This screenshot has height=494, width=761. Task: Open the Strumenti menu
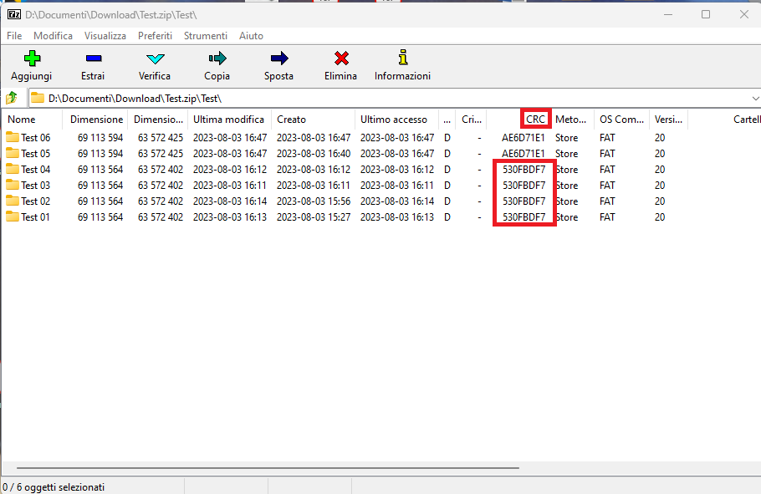point(205,36)
